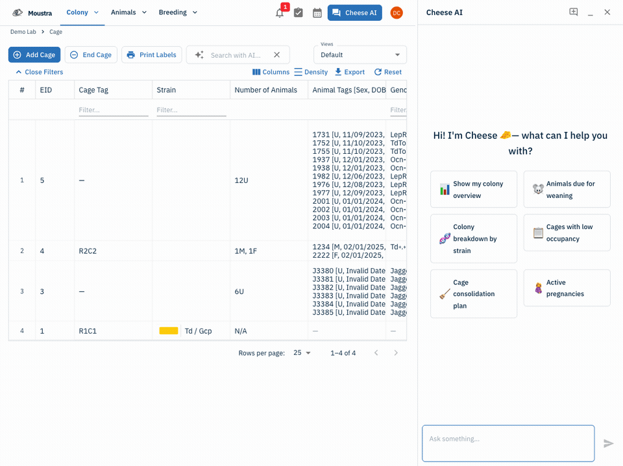The height and width of the screenshot is (466, 623).
Task: Click the yellow Td / Gcp strain swatch
Action: click(169, 331)
